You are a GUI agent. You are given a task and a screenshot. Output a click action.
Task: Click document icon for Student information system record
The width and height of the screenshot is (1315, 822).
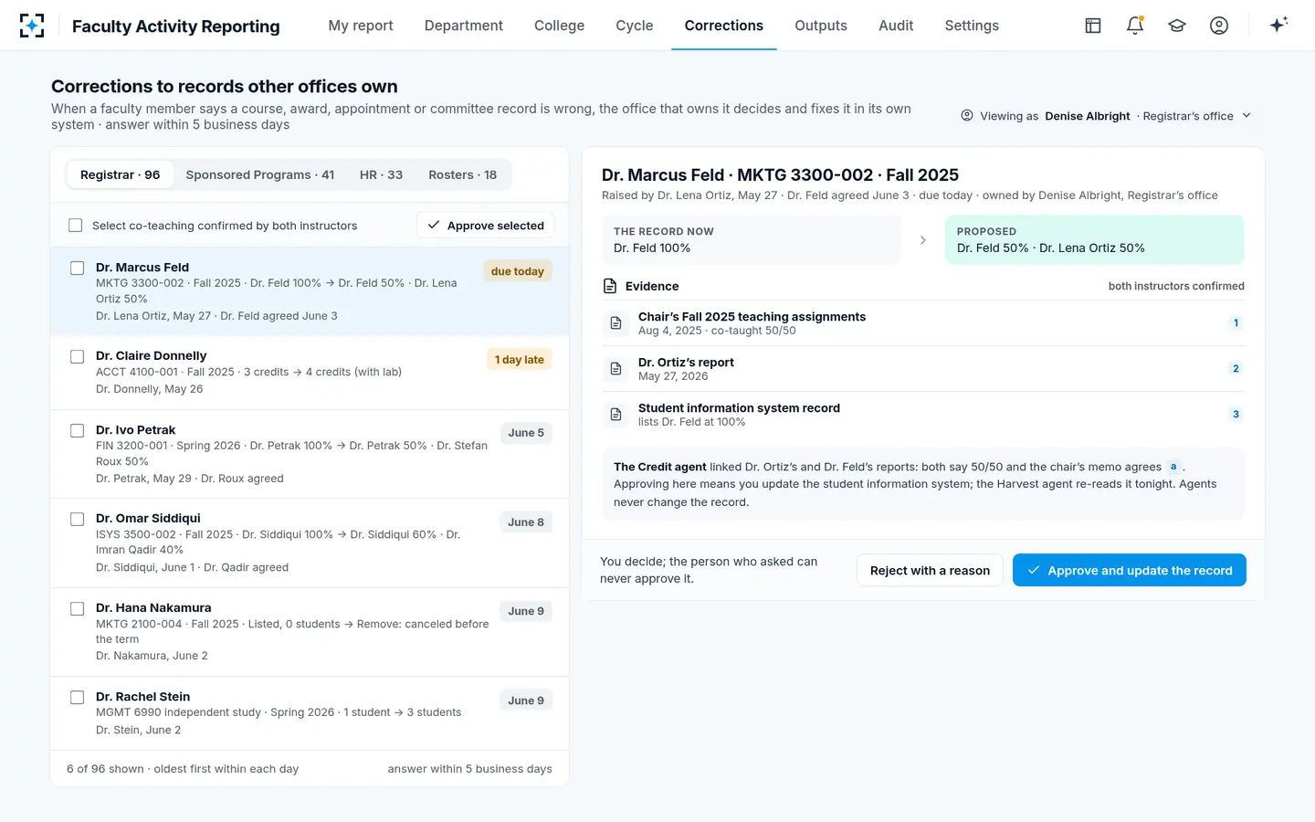click(x=616, y=415)
